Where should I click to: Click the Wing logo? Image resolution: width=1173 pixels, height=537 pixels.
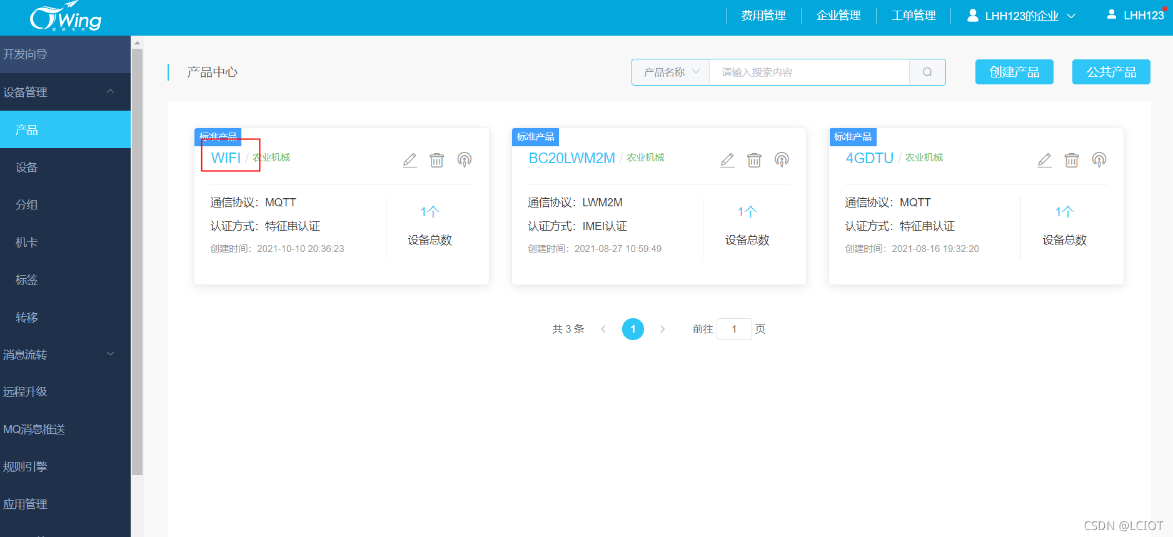pos(66,17)
